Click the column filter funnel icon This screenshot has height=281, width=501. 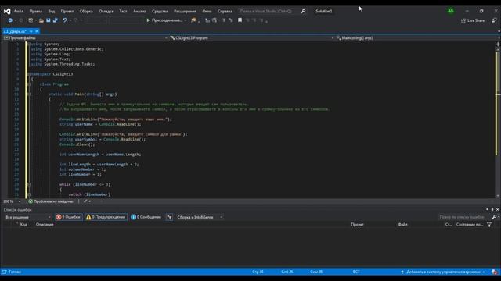[x=489, y=225]
